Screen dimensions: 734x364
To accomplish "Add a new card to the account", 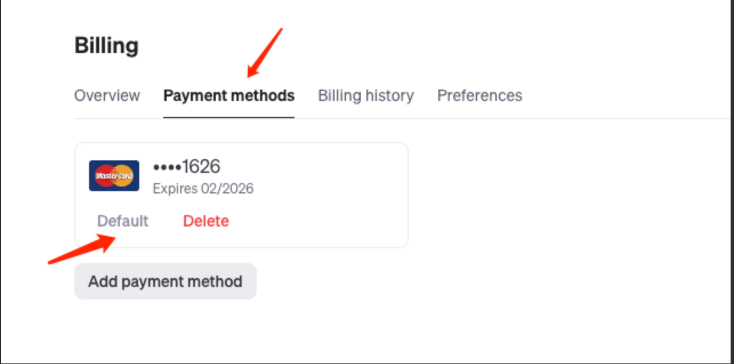I will coord(165,281).
